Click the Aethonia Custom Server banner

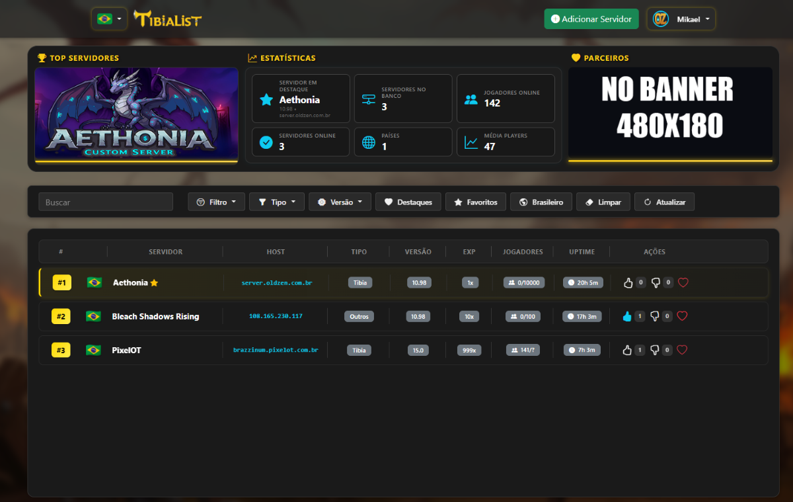136,113
